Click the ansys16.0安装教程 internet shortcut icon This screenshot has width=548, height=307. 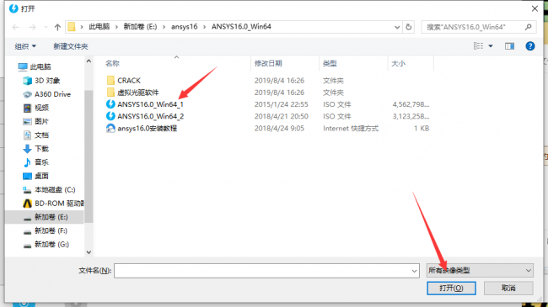click(x=110, y=129)
